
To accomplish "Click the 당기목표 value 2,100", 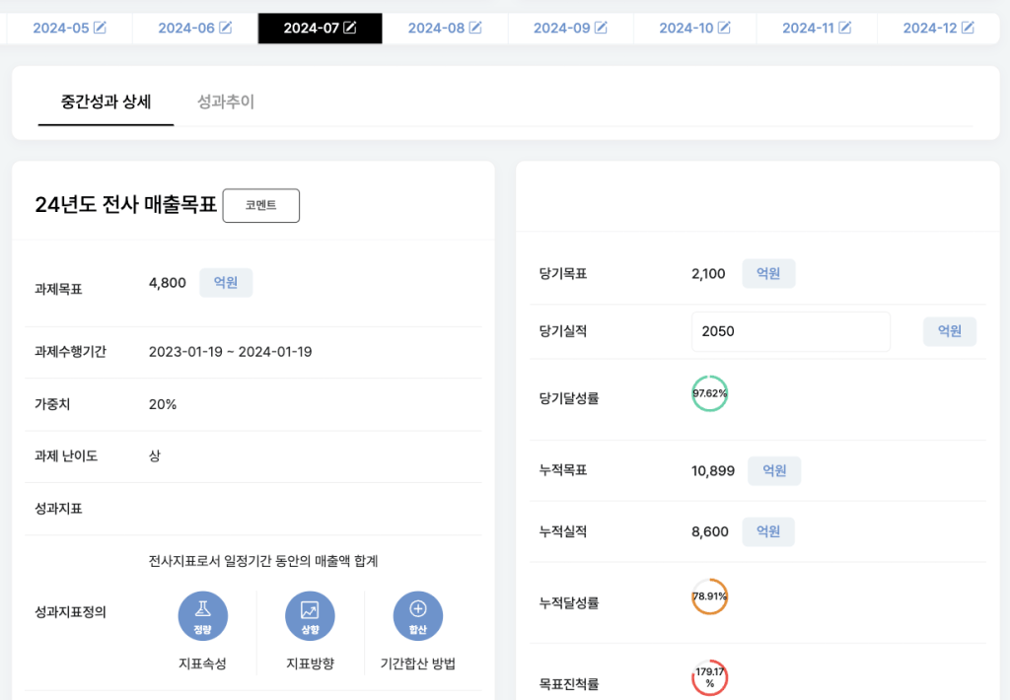I will pyautogui.click(x=708, y=274).
